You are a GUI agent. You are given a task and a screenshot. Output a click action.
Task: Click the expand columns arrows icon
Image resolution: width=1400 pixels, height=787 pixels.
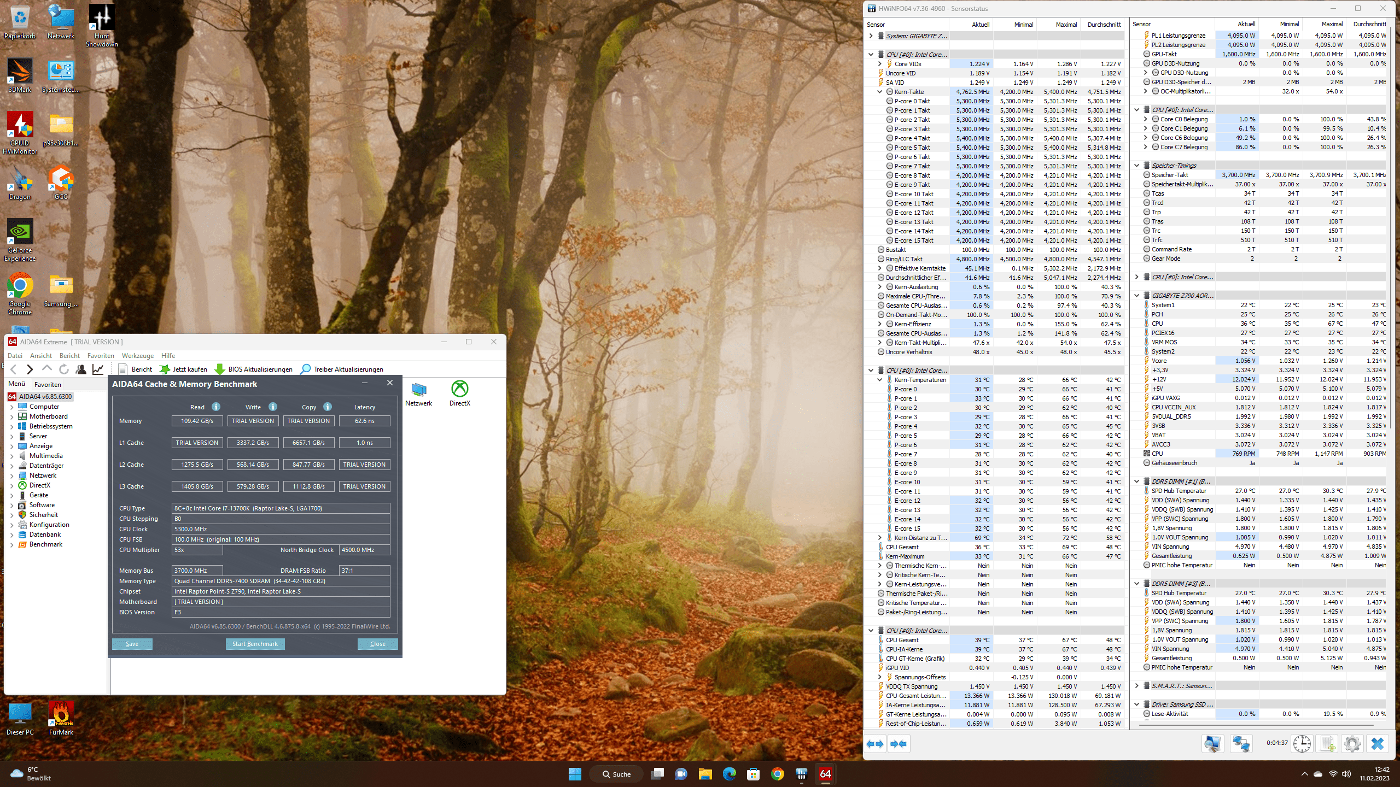click(x=876, y=744)
